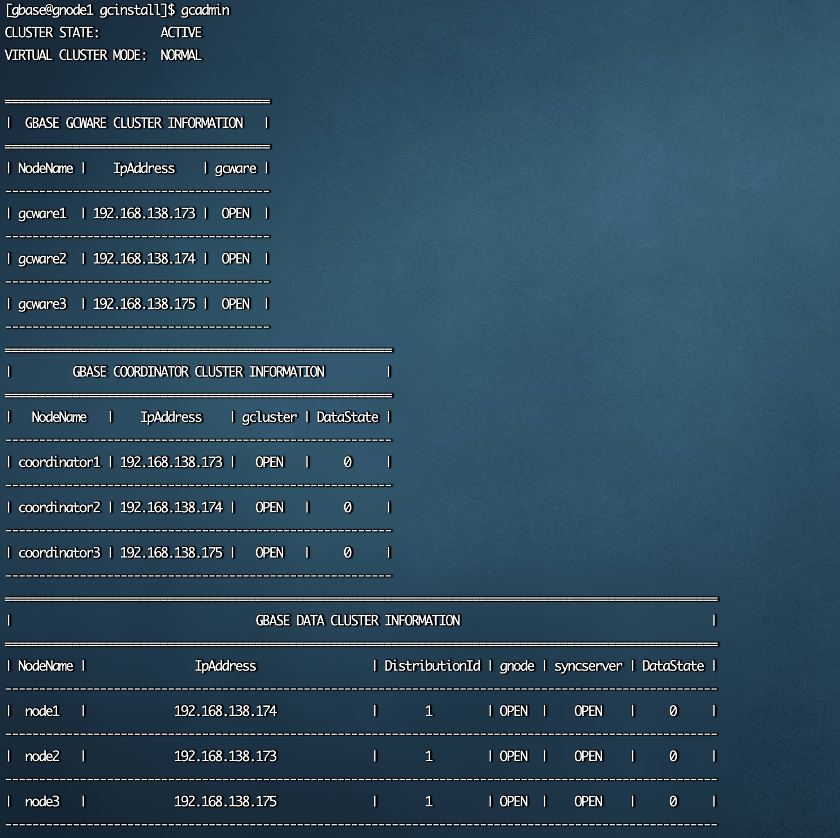Click the DataState 0 value for coordinator3
Viewport: 840px width, 838px height.
pos(348,553)
